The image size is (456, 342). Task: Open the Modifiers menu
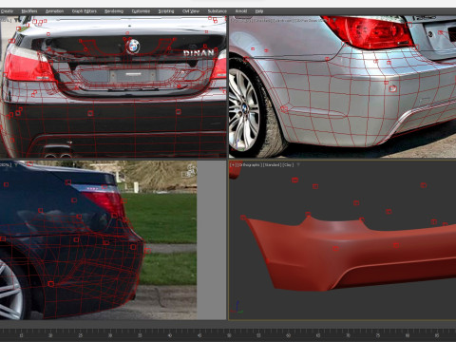click(x=29, y=11)
